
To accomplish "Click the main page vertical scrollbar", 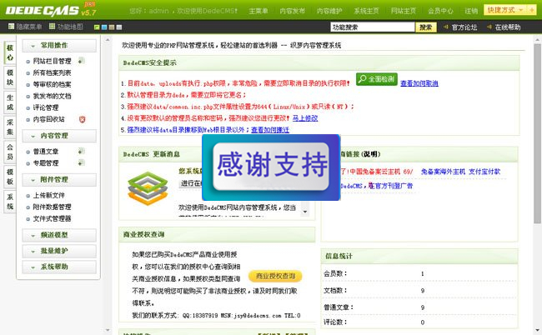I will 537,133.
